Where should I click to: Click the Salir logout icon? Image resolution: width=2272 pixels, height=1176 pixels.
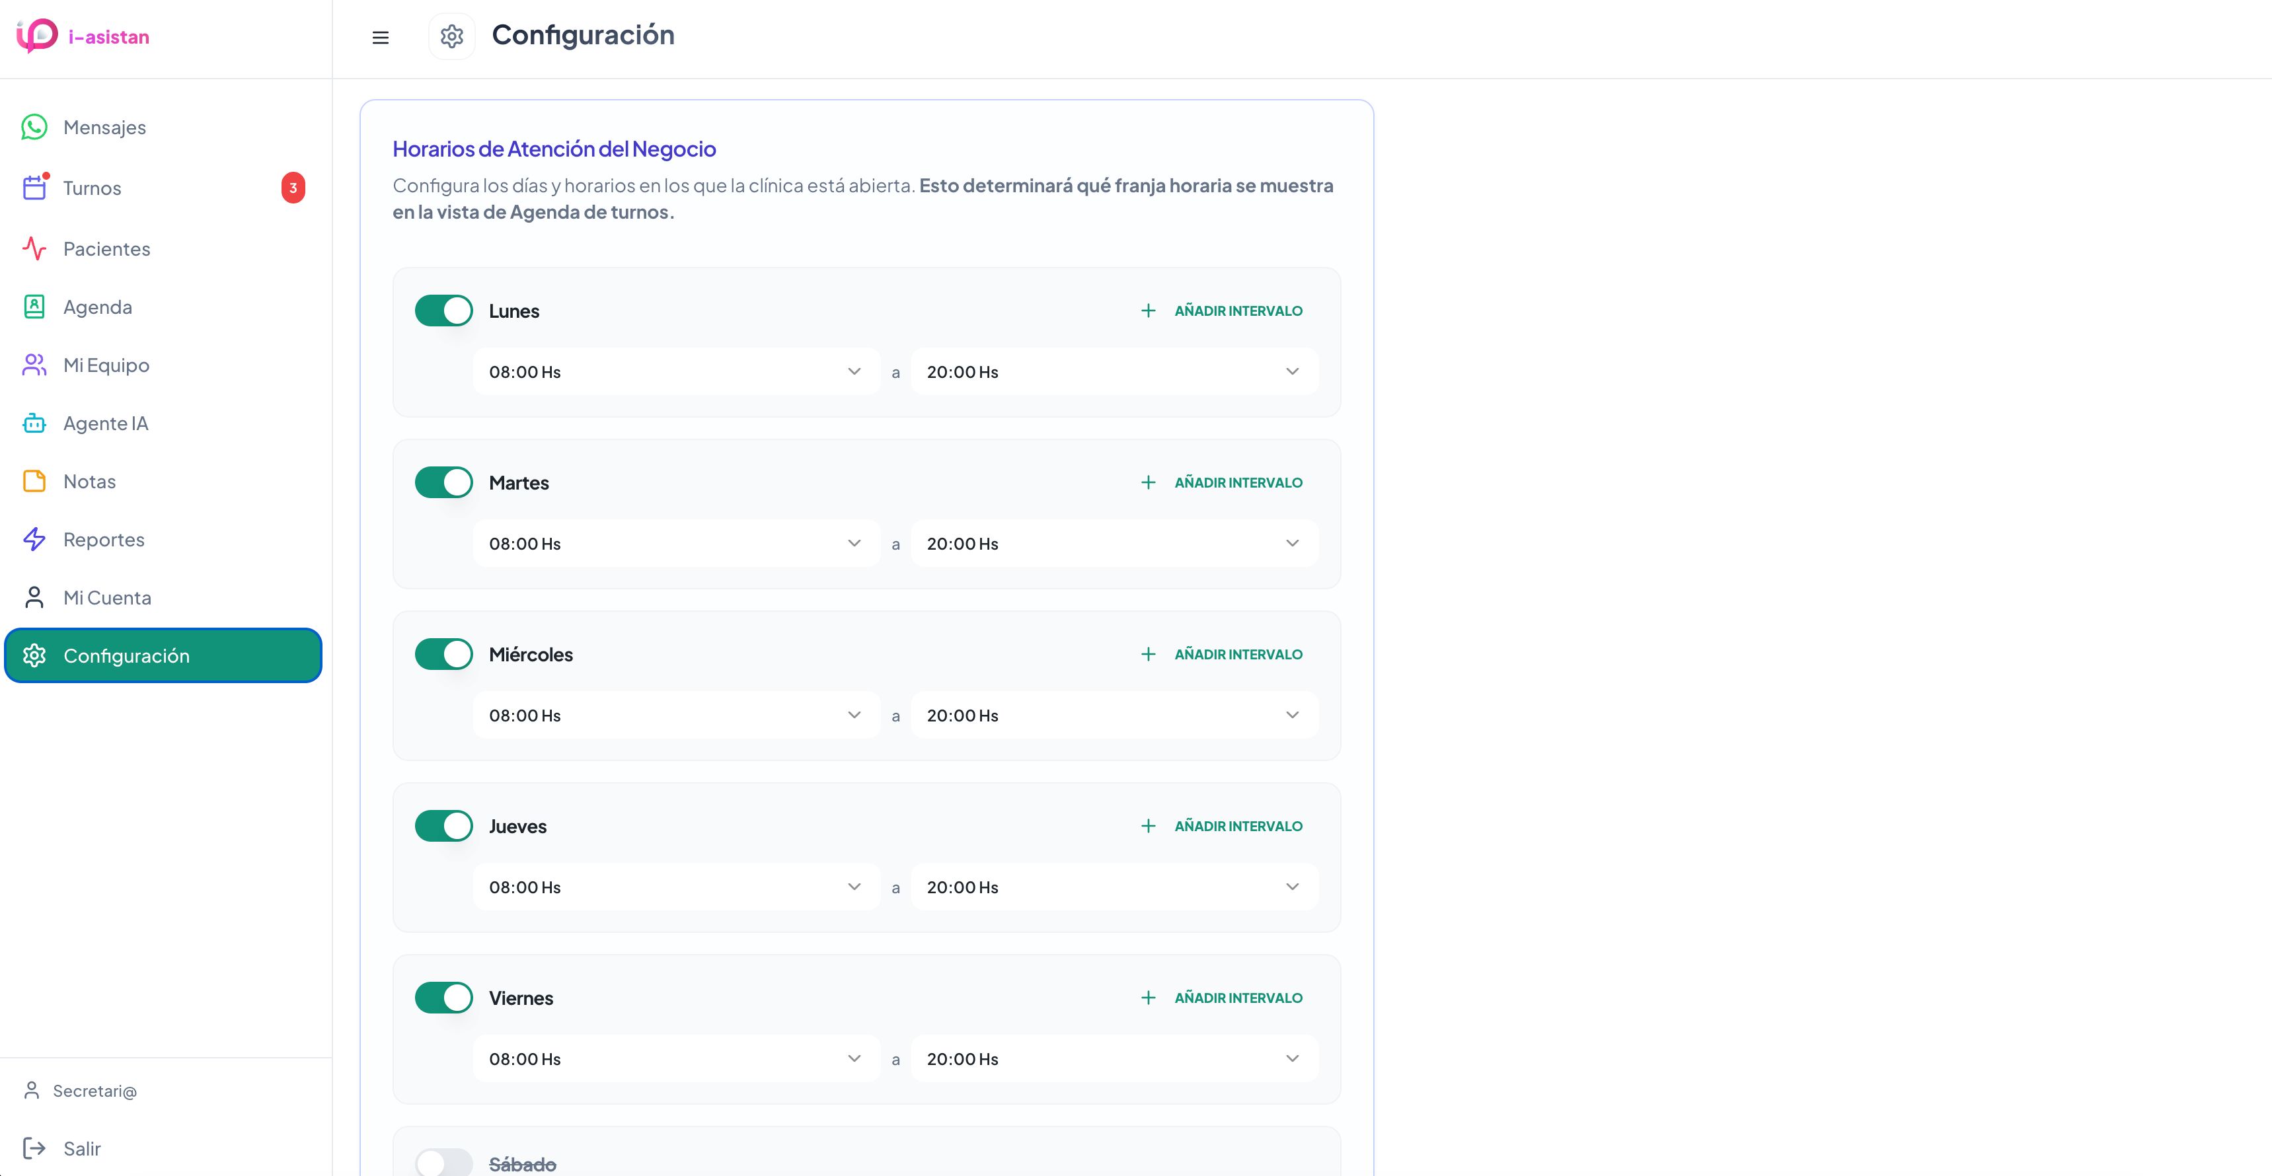[x=34, y=1148]
